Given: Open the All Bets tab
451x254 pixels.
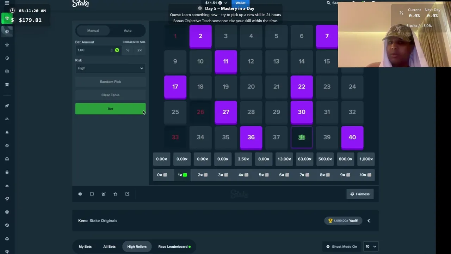Looking at the screenshot, I should 109,247.
